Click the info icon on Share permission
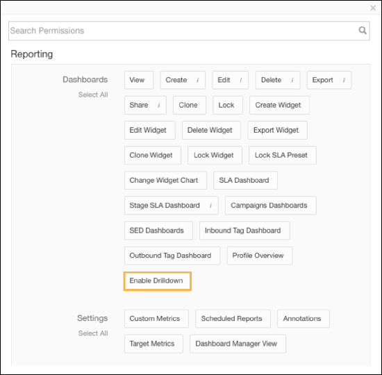The width and height of the screenshot is (382, 375). (159, 105)
